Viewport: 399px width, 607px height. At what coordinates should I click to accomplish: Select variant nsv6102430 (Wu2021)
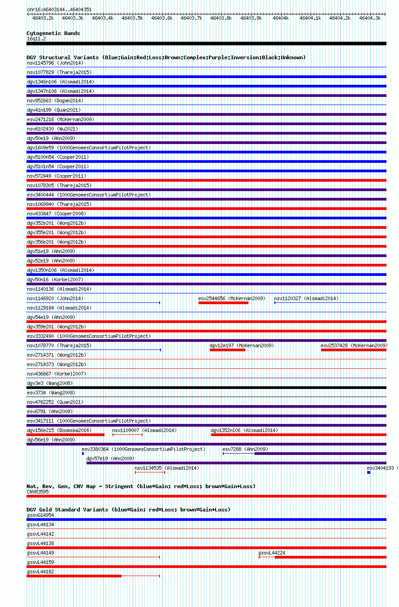tap(206, 133)
